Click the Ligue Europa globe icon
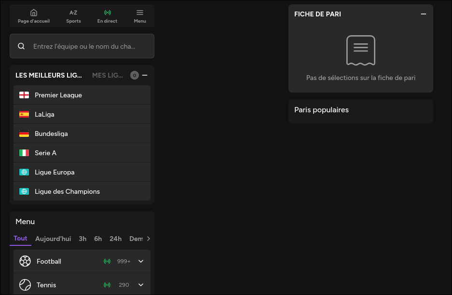This screenshot has width=452, height=295. click(24, 172)
